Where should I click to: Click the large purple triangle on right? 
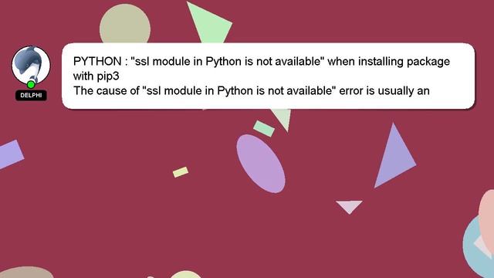tap(395, 158)
